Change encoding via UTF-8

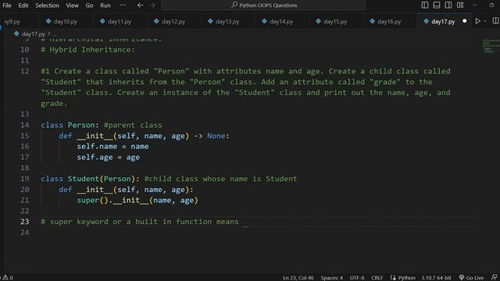(357, 278)
